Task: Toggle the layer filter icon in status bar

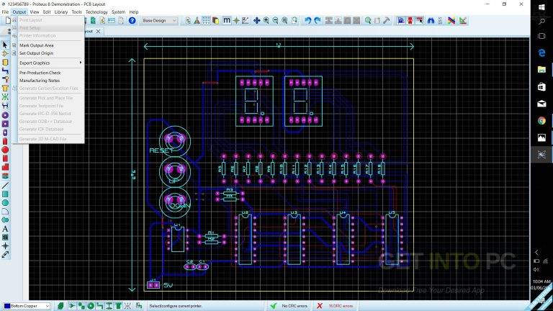Action: [60, 306]
